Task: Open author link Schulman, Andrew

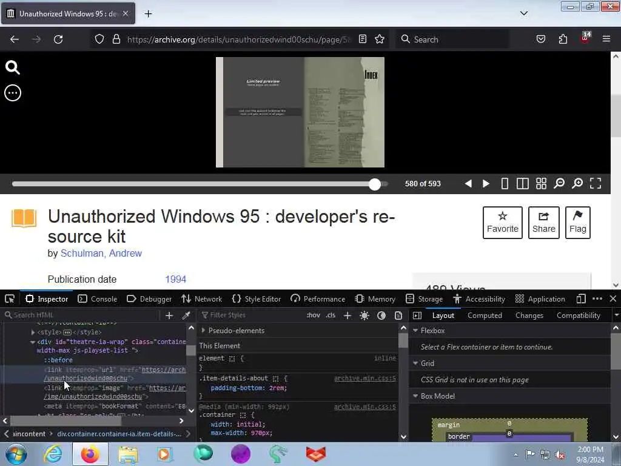Action: tap(101, 253)
